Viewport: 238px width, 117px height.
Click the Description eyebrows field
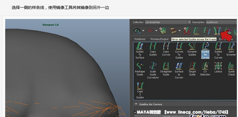pyautogui.click(x=221, y=22)
